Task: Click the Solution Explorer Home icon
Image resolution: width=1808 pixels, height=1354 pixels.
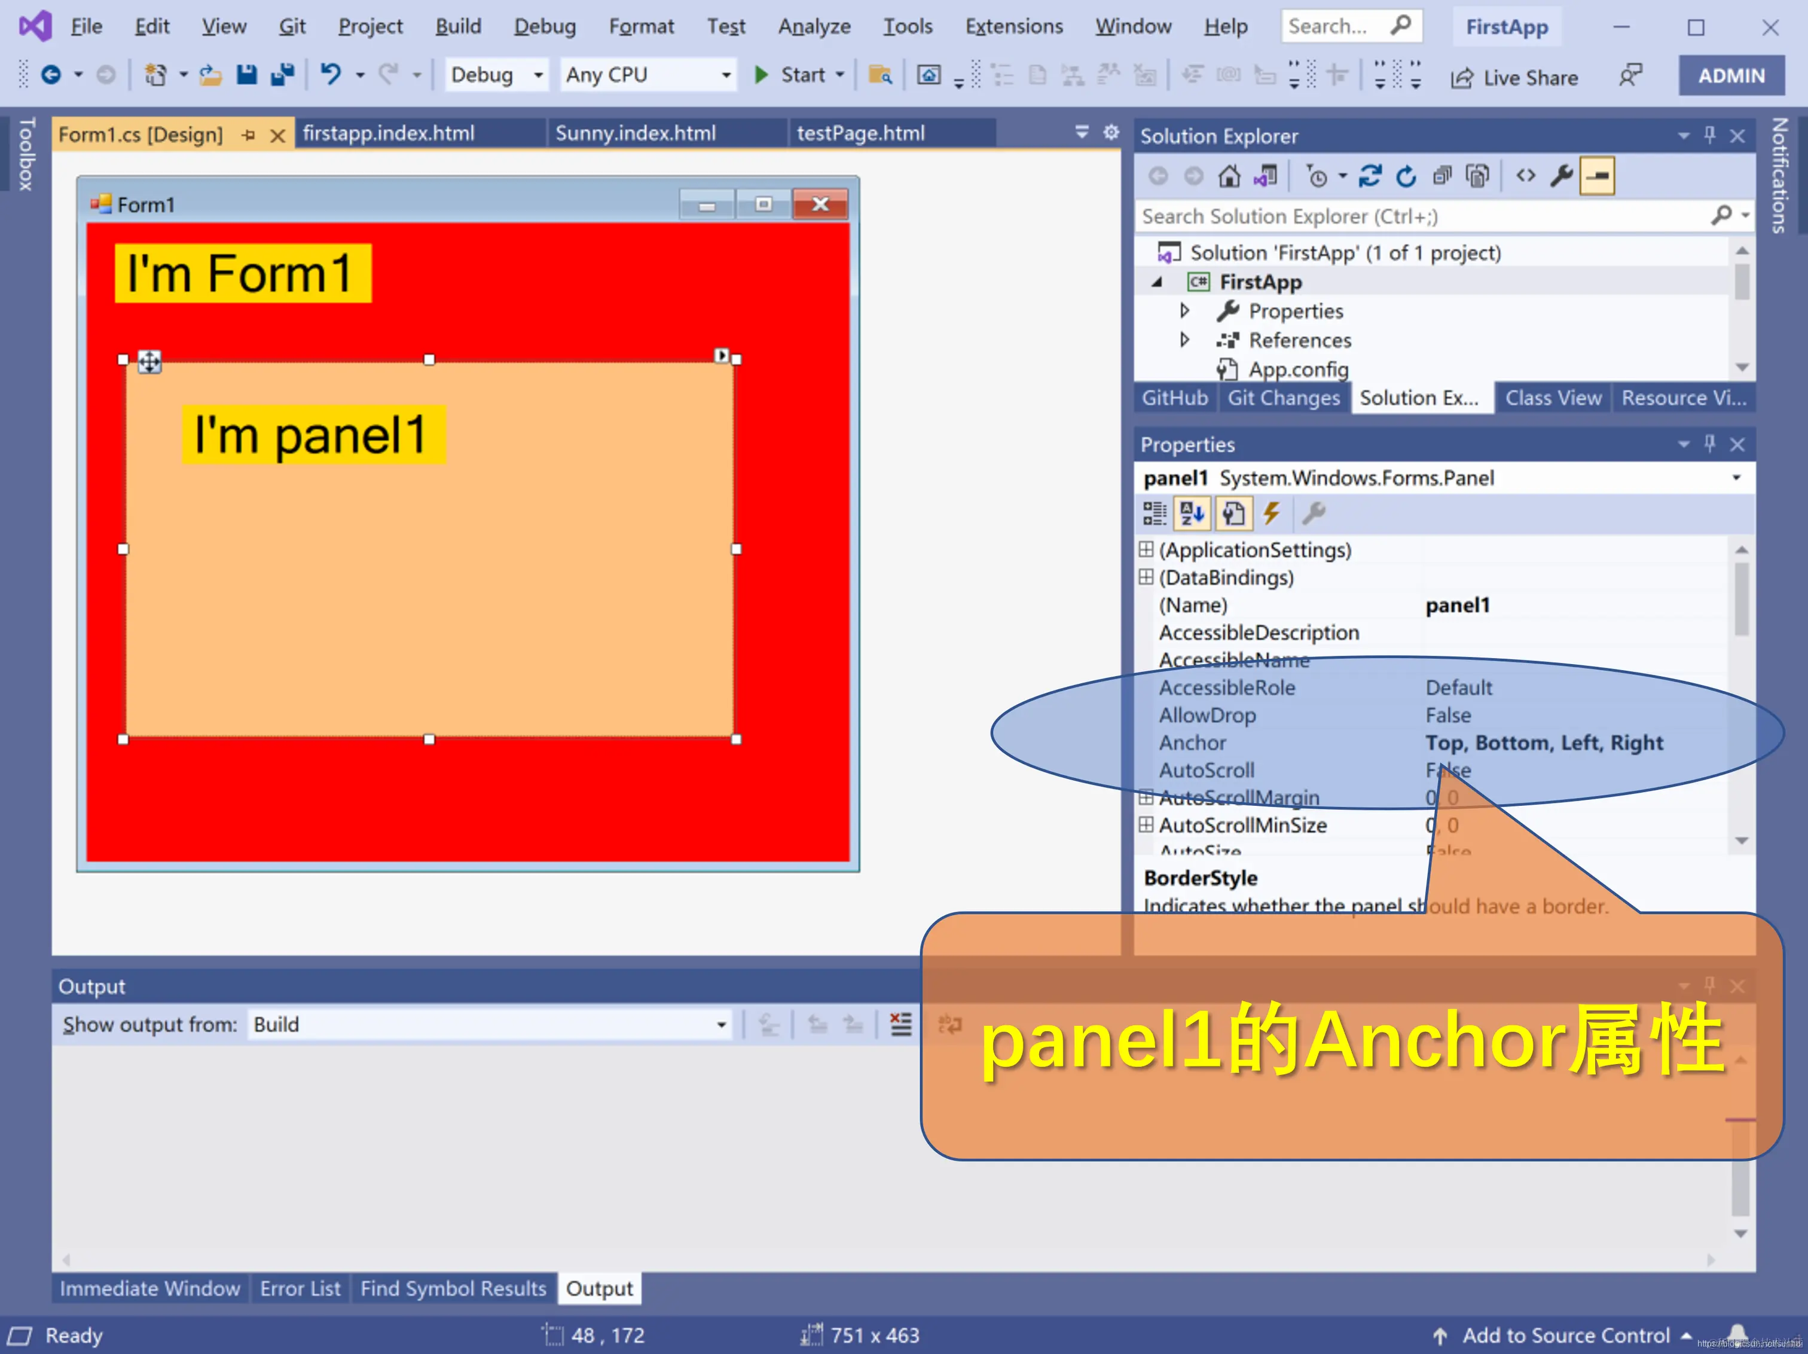Action: click(x=1229, y=176)
